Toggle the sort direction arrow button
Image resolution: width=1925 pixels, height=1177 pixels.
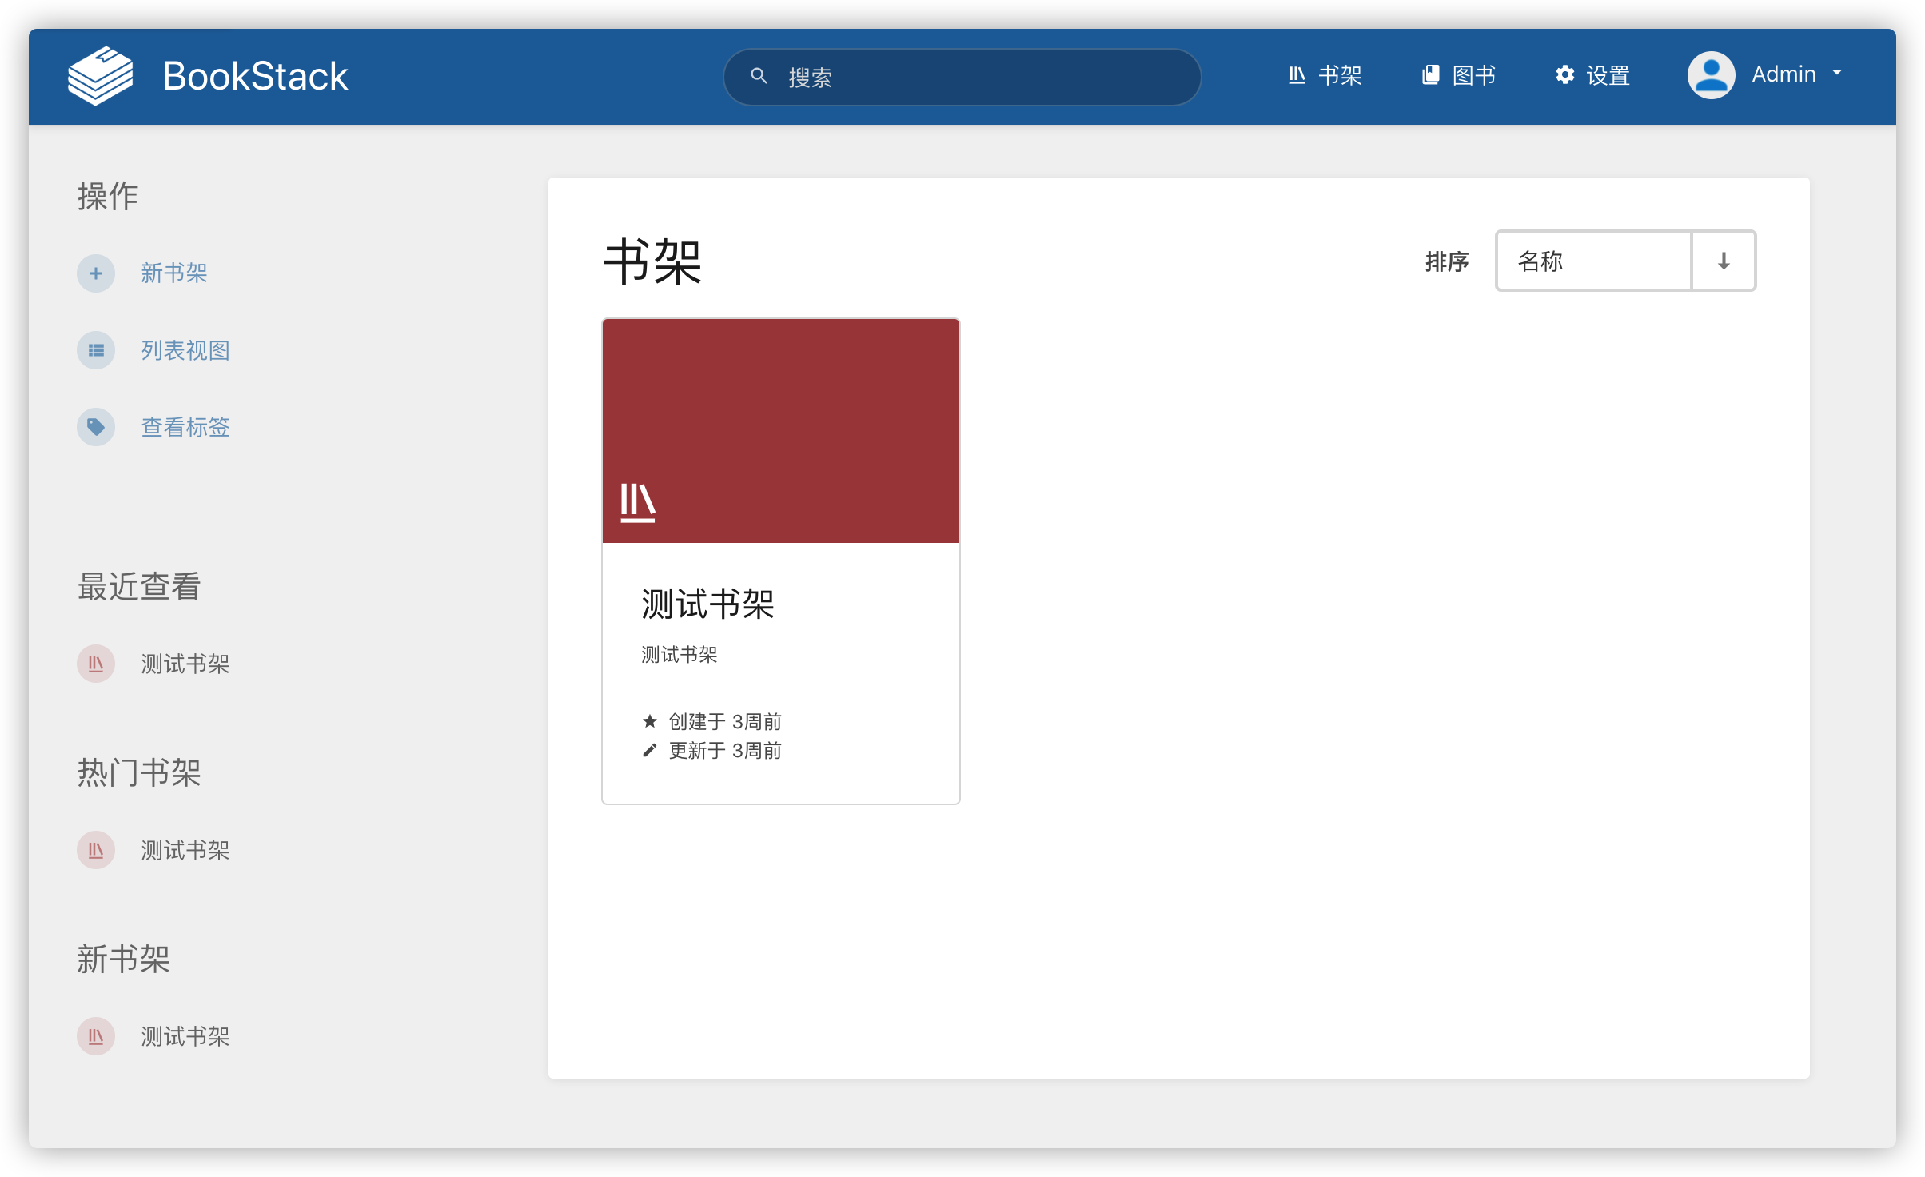coord(1723,261)
